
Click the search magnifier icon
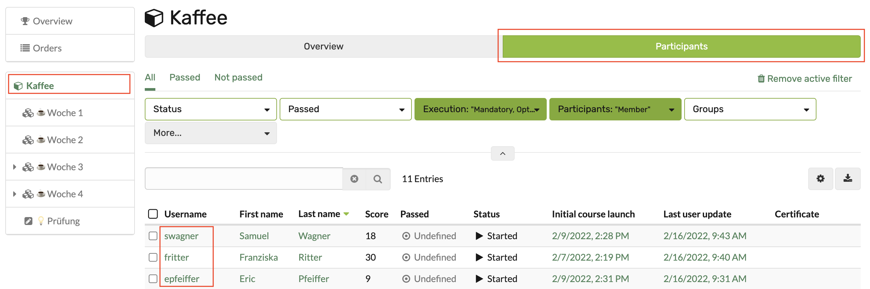pyautogui.click(x=377, y=179)
